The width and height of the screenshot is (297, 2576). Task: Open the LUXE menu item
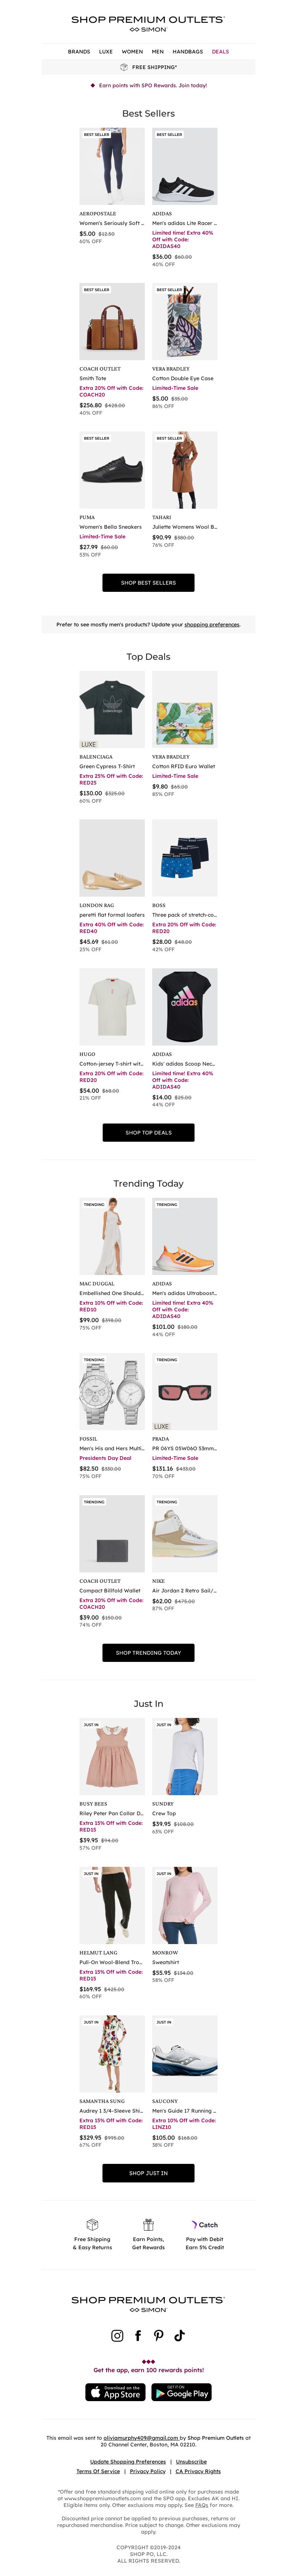point(106,51)
